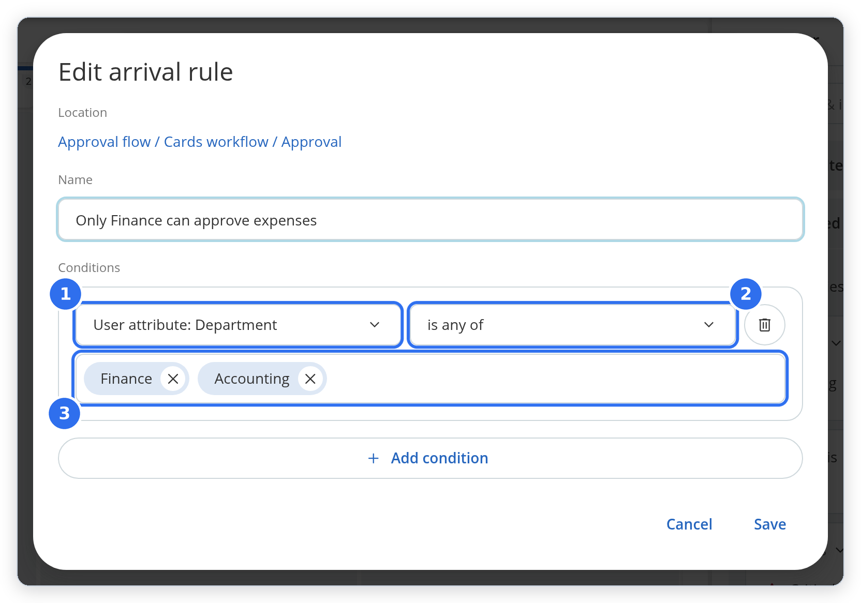Image resolution: width=861 pixels, height=603 pixels.
Task: Open the User attribute: Department dropdown
Action: click(238, 325)
